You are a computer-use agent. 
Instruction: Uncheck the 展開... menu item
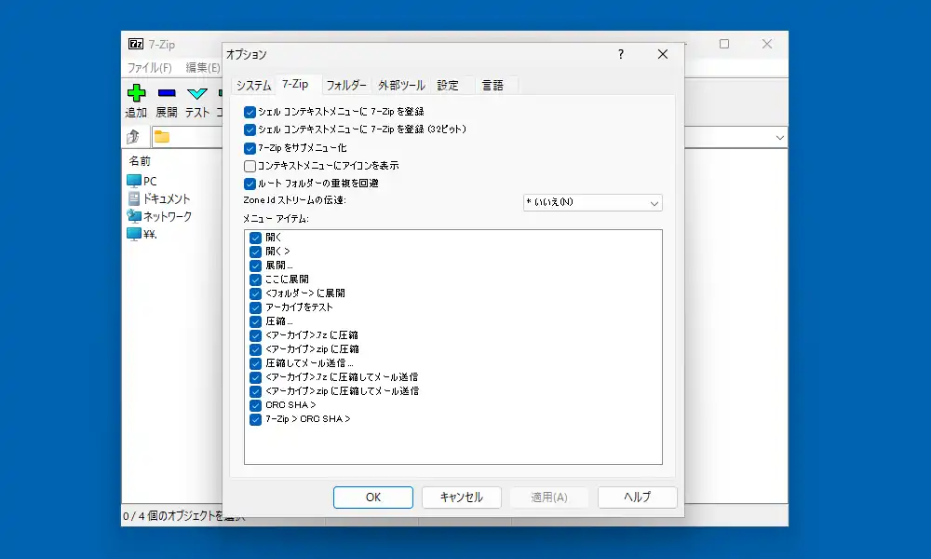[255, 266]
